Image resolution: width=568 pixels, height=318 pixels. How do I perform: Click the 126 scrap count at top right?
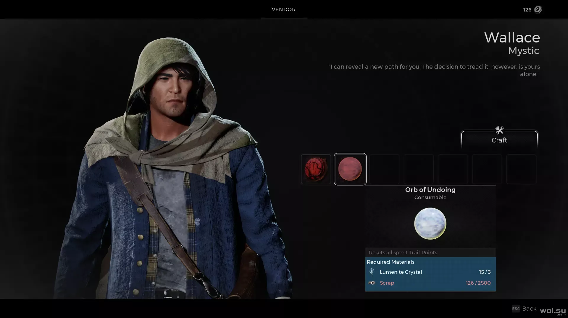click(527, 10)
